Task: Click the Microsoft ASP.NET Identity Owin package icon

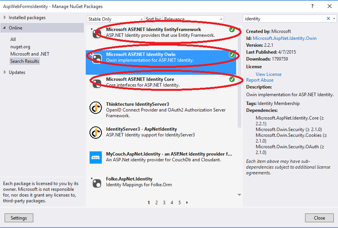Action: (x=96, y=58)
